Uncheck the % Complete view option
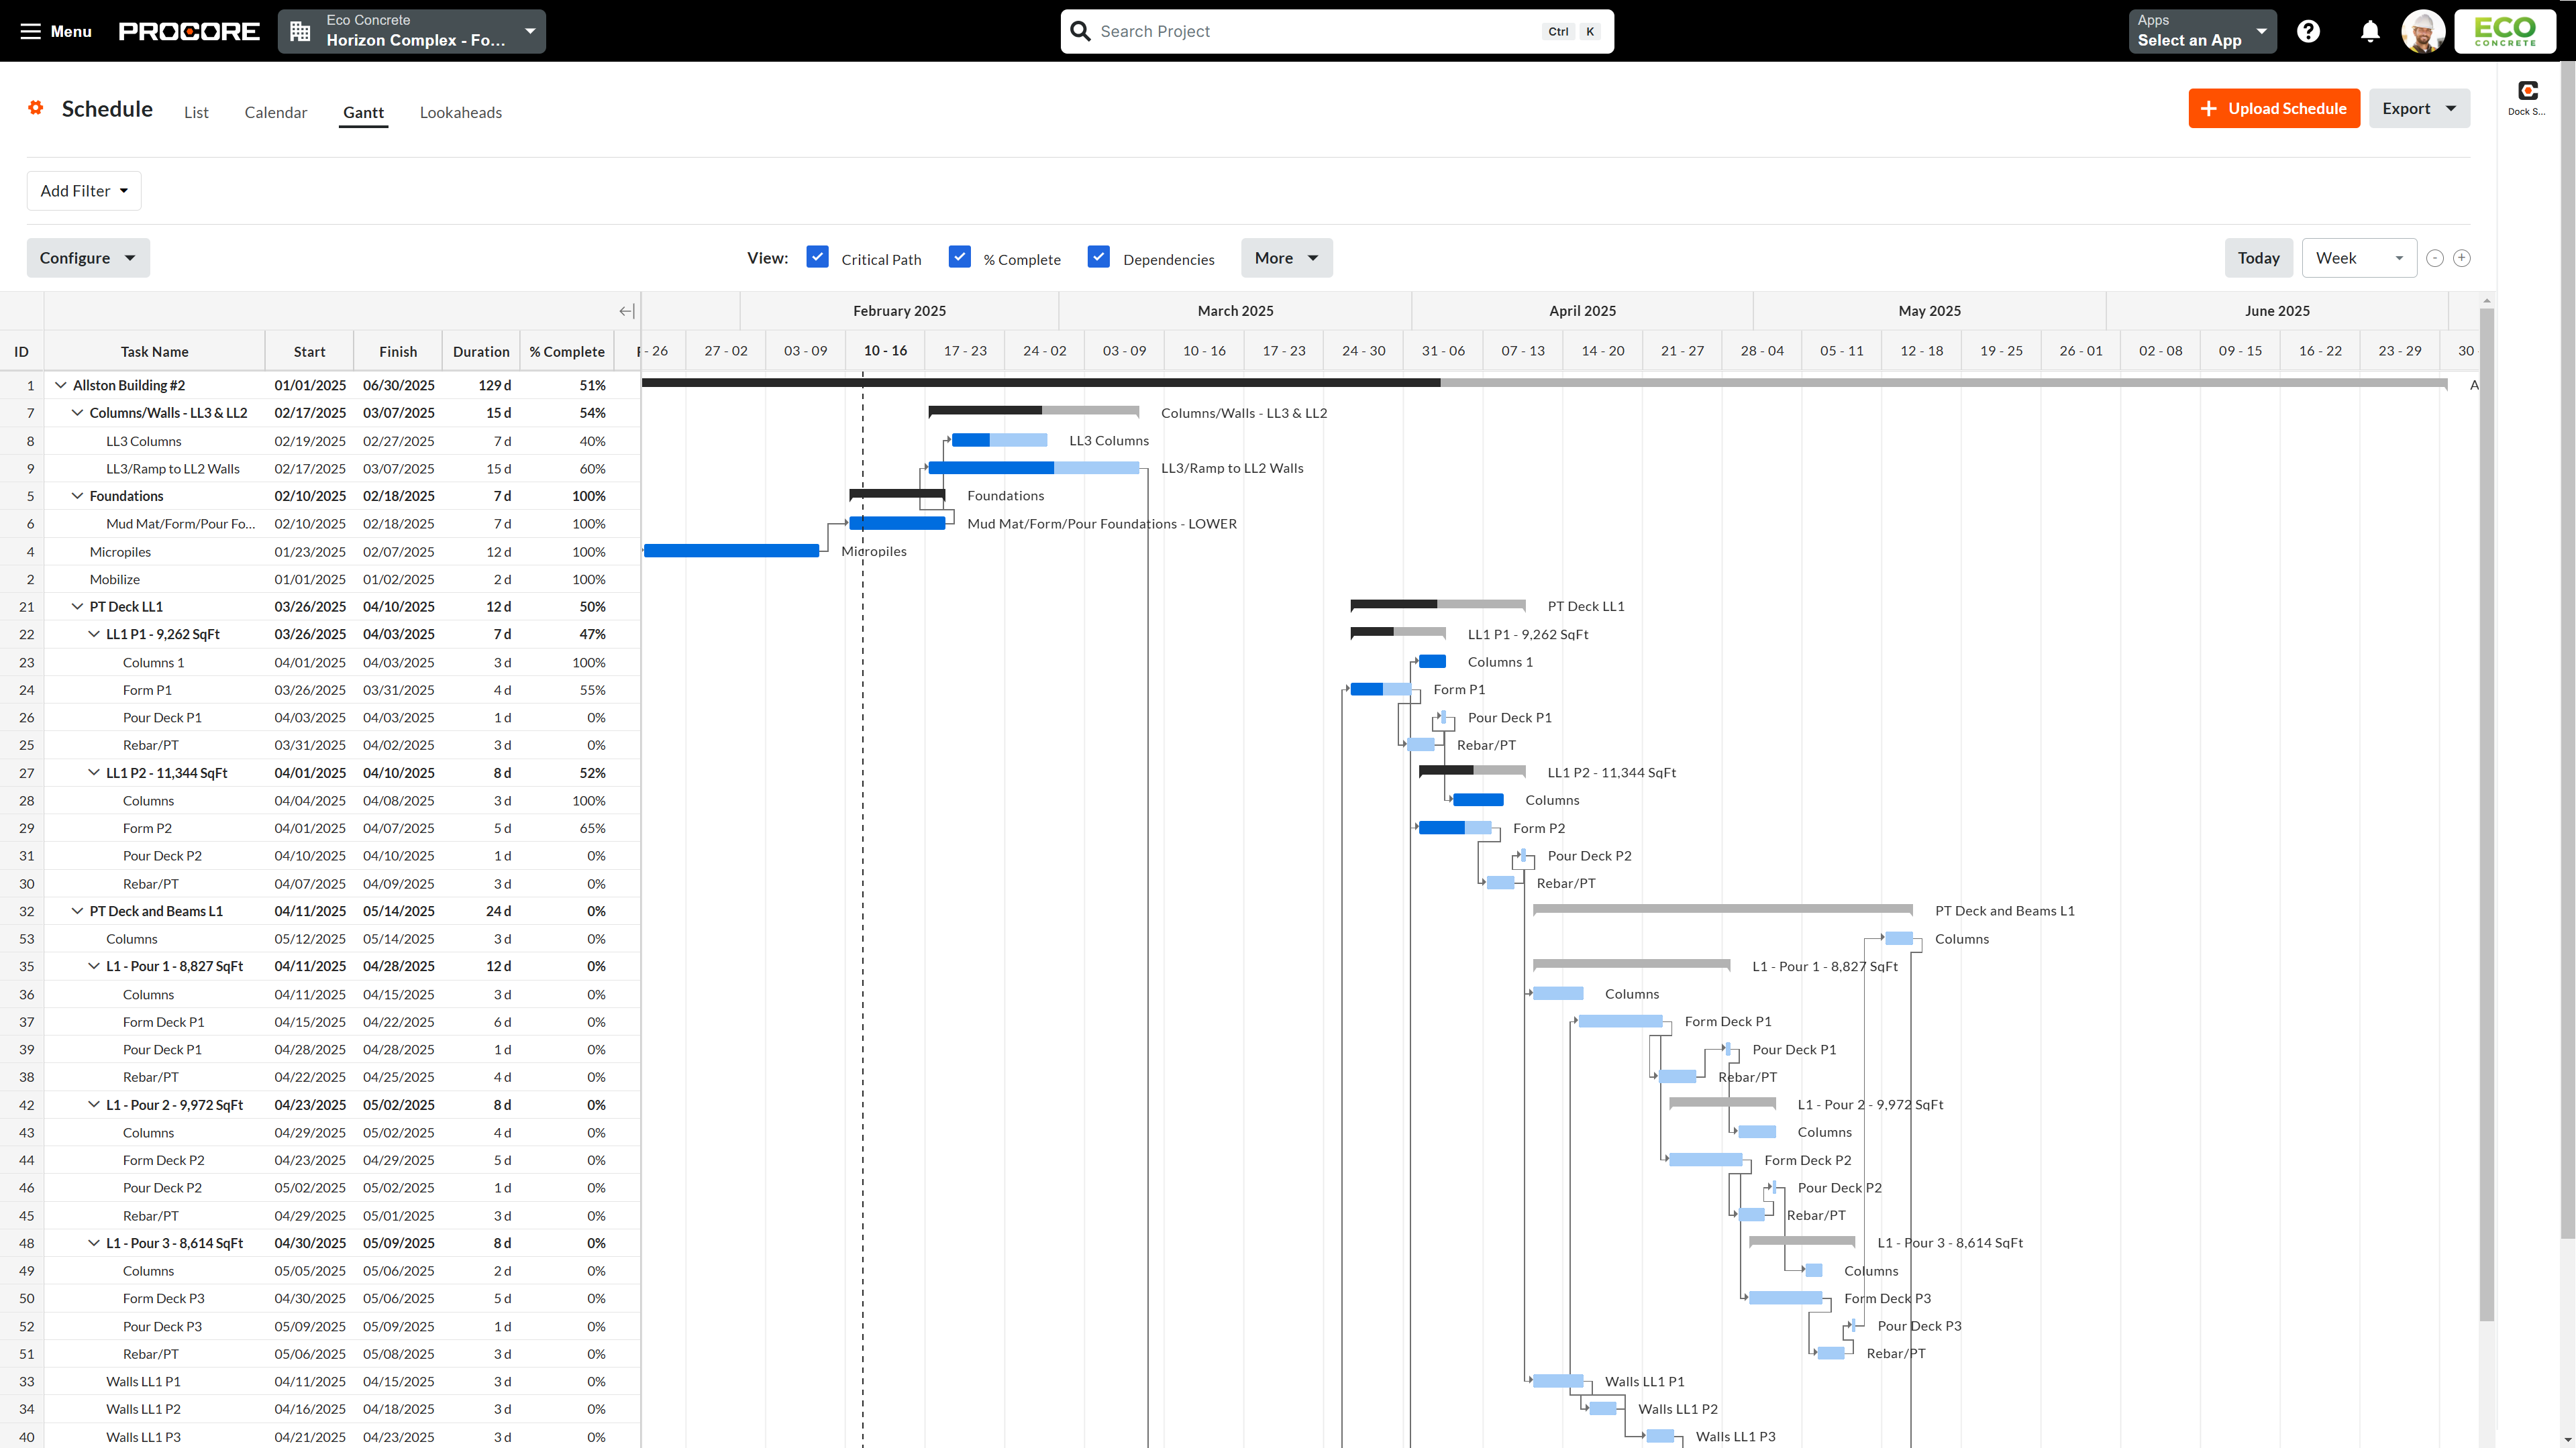Viewport: 2576px width, 1448px height. click(x=960, y=257)
